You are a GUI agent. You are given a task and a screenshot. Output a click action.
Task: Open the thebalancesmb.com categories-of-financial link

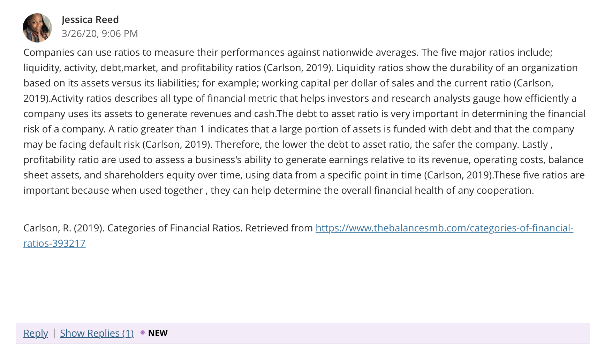(444, 228)
